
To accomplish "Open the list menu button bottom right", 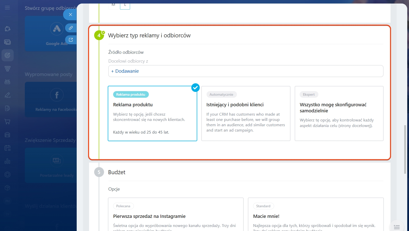I will tap(397, 227).
